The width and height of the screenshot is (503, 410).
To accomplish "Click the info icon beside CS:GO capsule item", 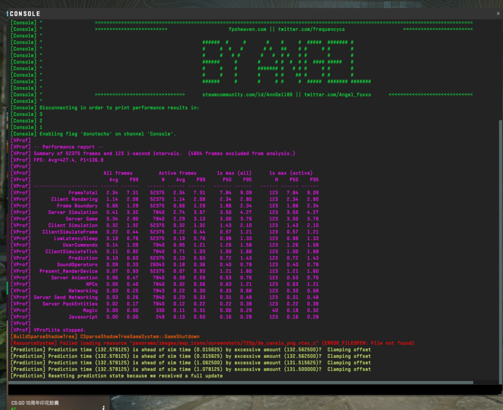I will click(x=103, y=407).
